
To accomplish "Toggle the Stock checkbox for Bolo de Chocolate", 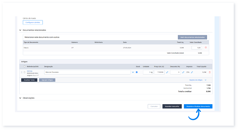I will [137, 72].
